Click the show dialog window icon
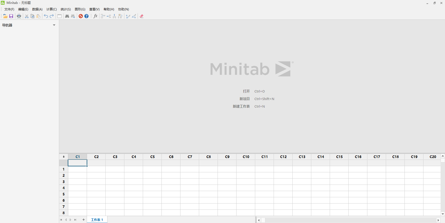Image resolution: width=445 pixels, height=223 pixels. pos(59,16)
